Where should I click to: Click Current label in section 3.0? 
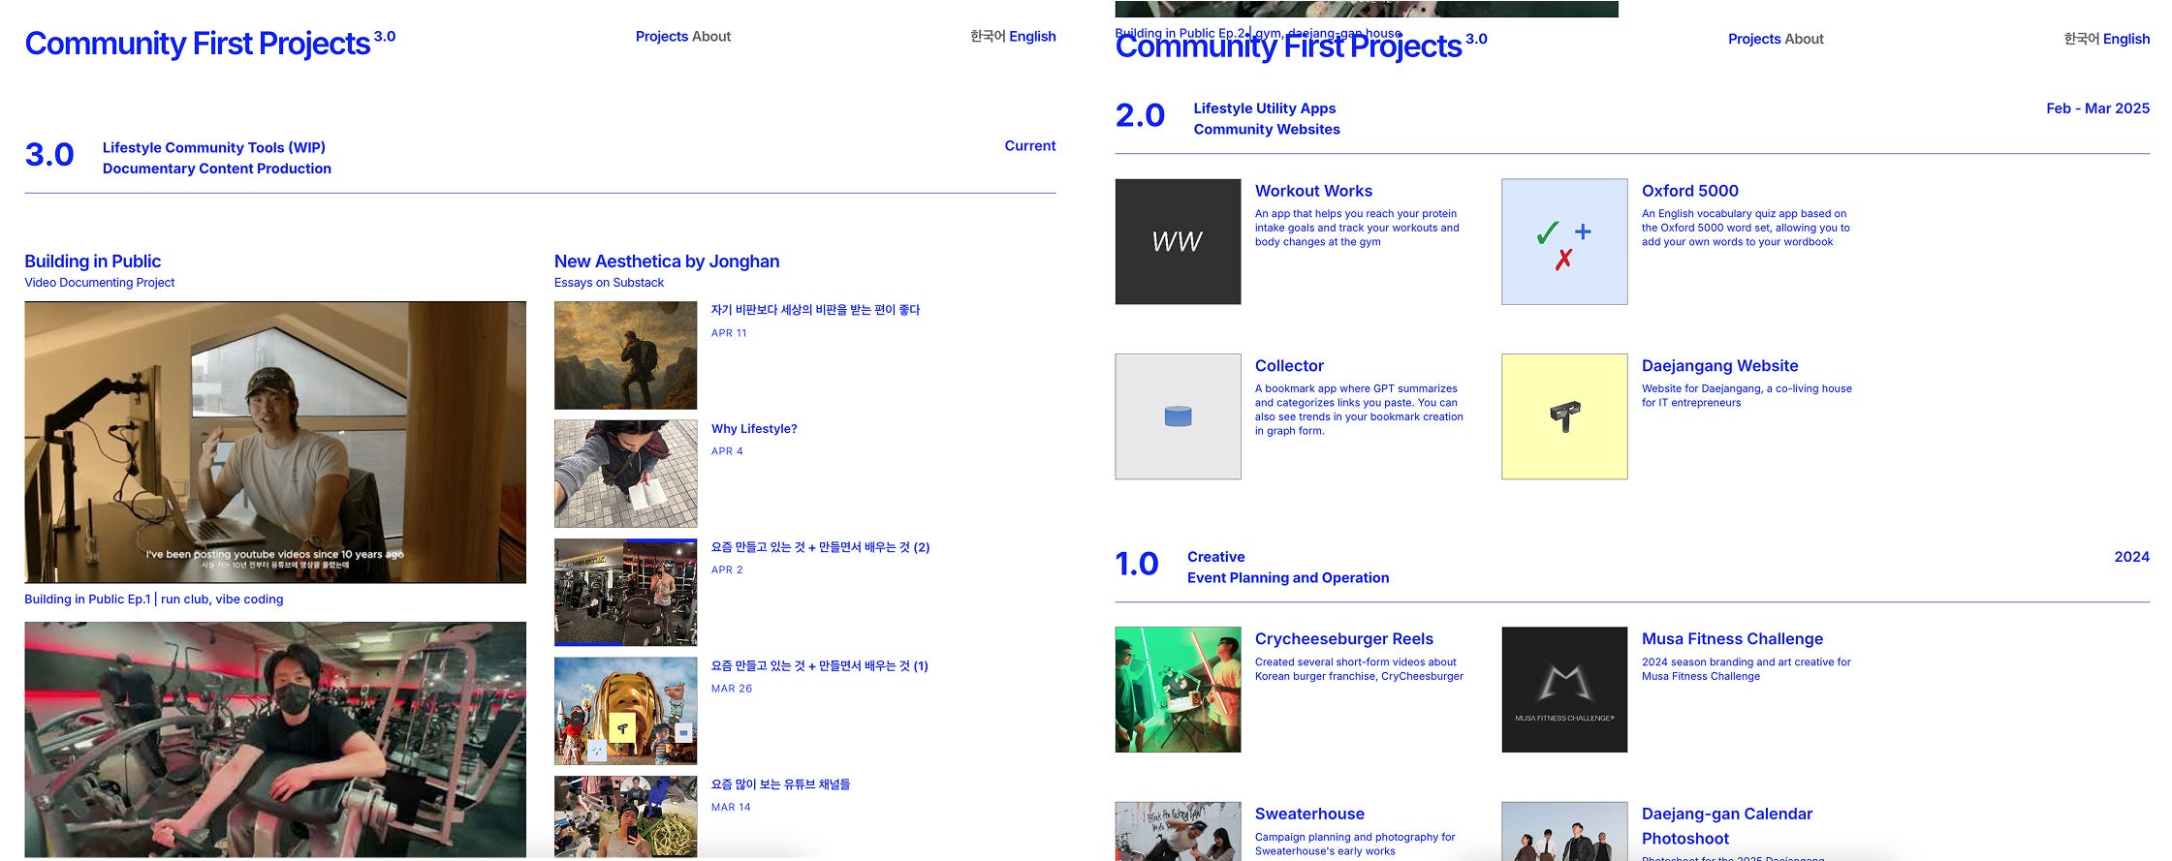click(1029, 146)
